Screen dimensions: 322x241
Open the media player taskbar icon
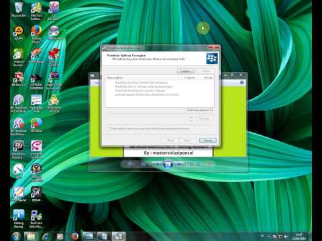point(60,236)
